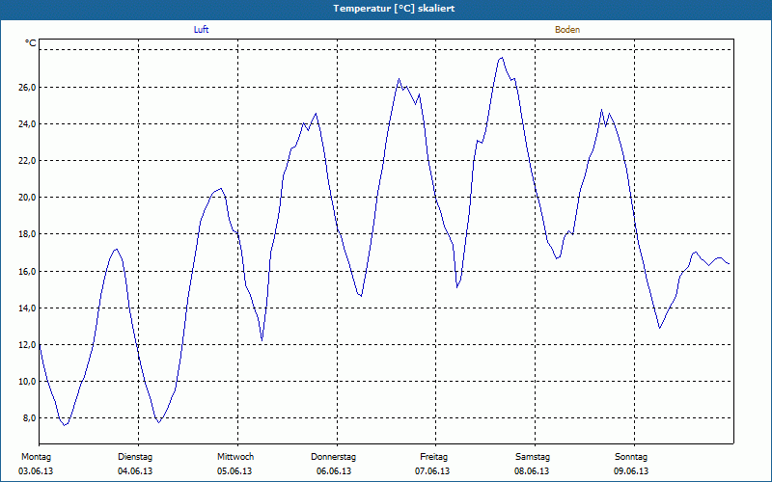Click the 07.06.13 date label
This screenshot has height=482, width=772.
click(x=432, y=471)
